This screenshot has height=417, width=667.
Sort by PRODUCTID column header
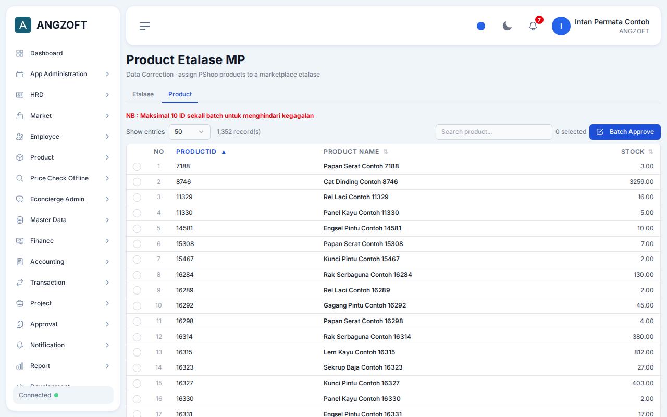[201, 152]
